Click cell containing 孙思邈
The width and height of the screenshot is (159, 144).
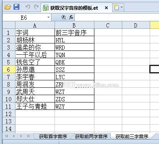pyautogui.click(x=35, y=69)
